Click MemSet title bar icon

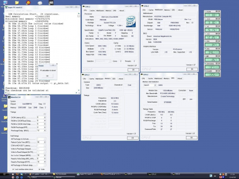9,97
